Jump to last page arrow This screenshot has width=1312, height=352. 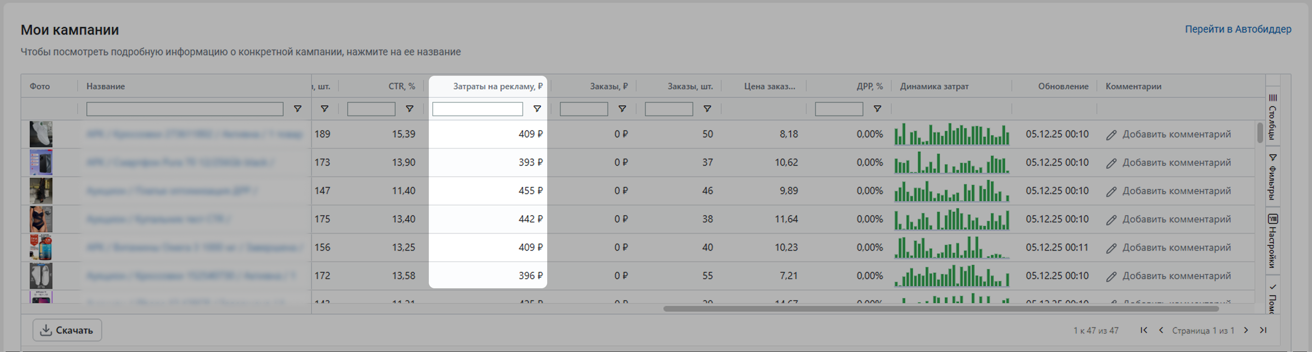point(1263,330)
